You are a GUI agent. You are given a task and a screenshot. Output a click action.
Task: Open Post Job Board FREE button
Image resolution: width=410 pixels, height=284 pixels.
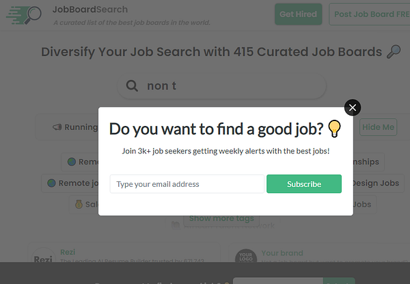[369, 14]
